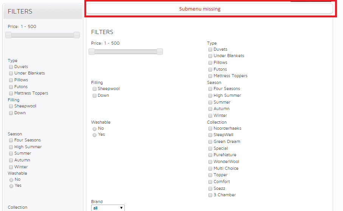Check the Multi Choice collection
Image resolution: width=343 pixels, height=211 pixels.
point(210,169)
